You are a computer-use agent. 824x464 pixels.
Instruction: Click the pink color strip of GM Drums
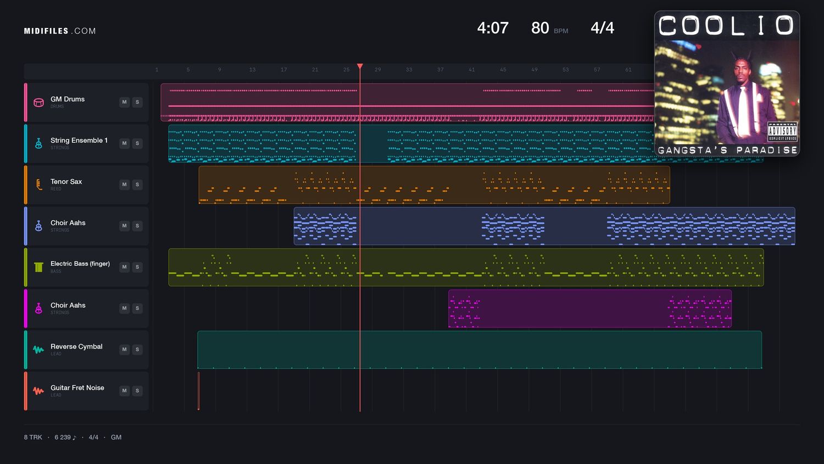tap(25, 102)
